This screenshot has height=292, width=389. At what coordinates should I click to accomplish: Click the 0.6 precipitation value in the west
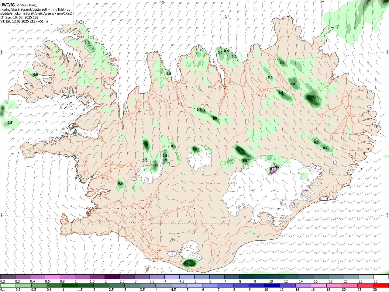coord(120,183)
